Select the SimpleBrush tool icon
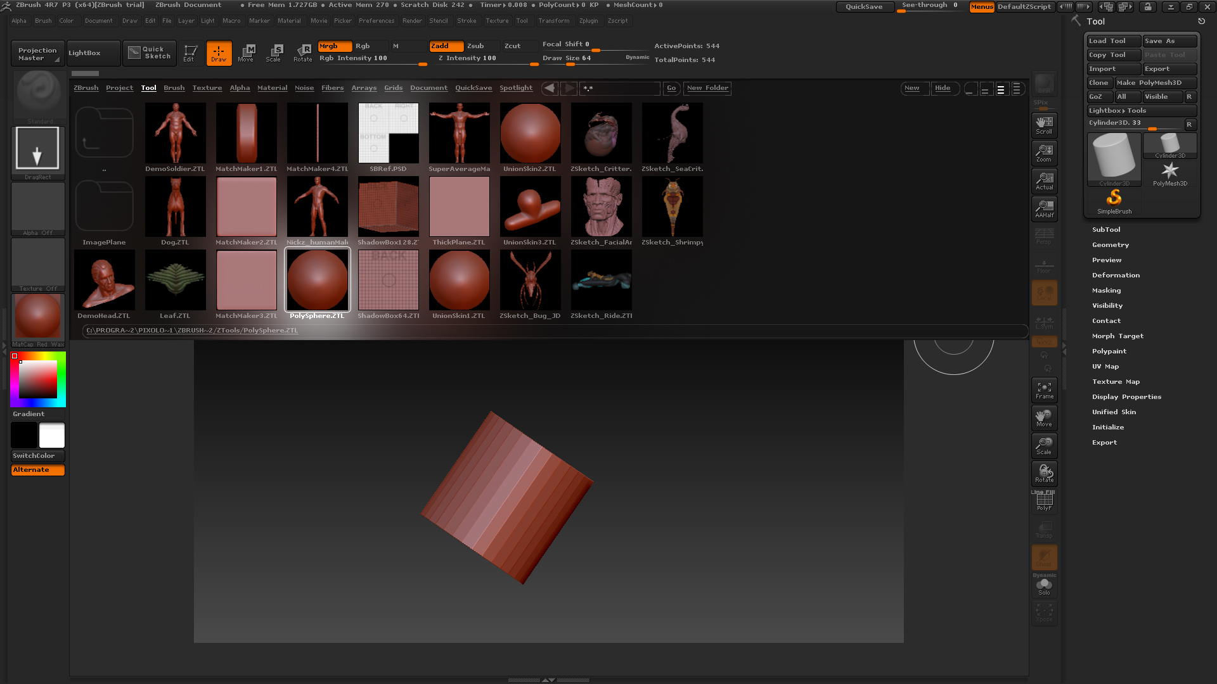Viewport: 1217px width, 684px height. point(1114,202)
